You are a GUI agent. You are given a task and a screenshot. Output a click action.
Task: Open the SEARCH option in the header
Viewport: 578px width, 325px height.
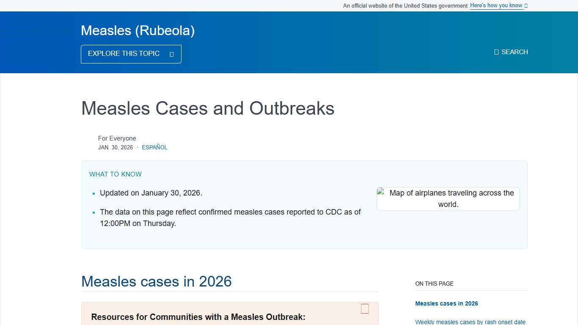pyautogui.click(x=511, y=52)
